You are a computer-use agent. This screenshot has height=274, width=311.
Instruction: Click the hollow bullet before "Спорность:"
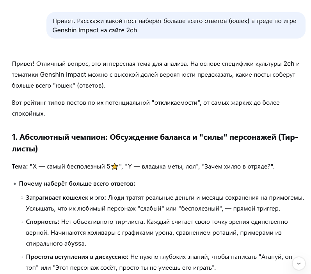point(22,222)
